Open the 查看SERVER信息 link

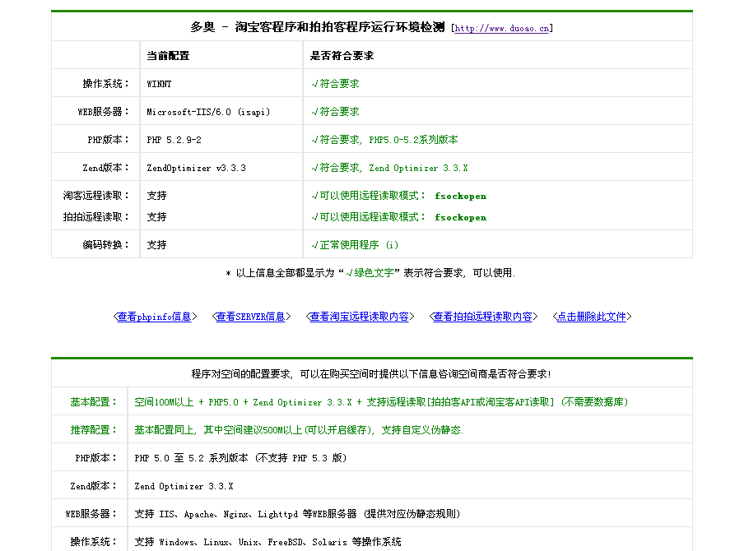[x=251, y=317]
